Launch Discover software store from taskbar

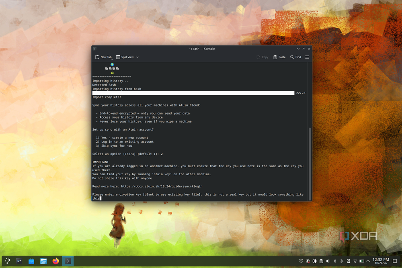pos(31,261)
